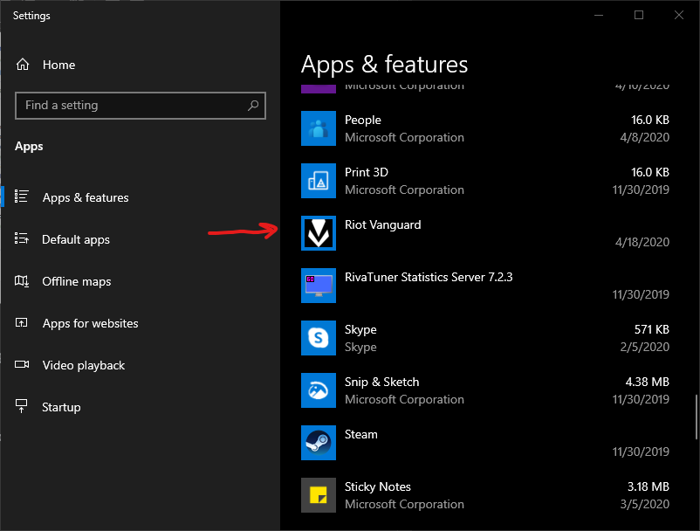This screenshot has height=531, width=700.
Task: Click the Snip & Sketch app icon
Action: click(x=319, y=390)
